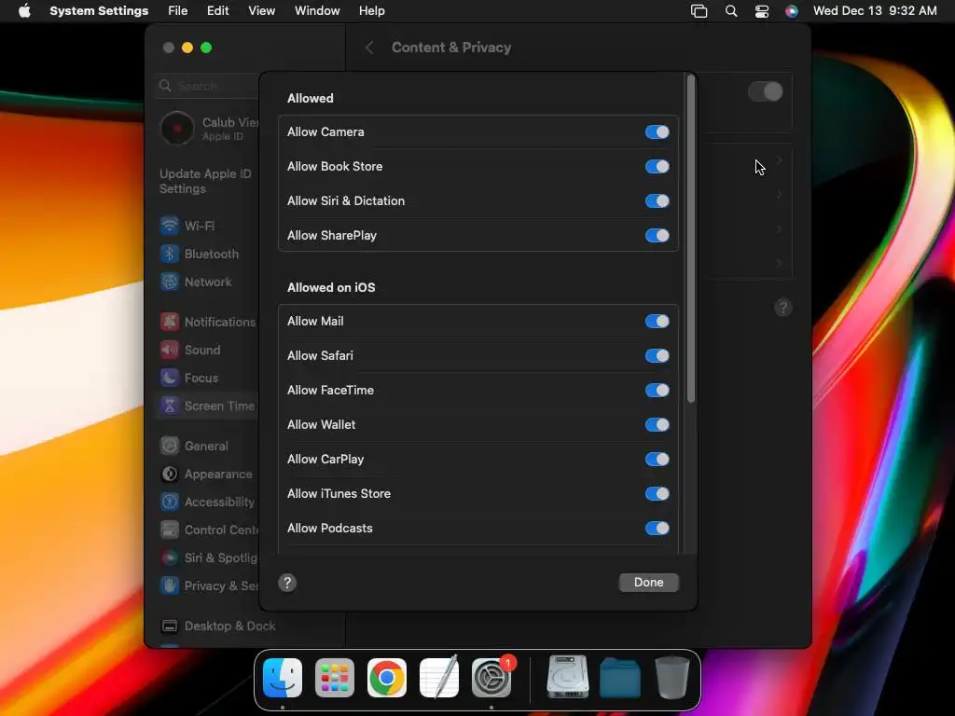Open Trash from the Dock

coord(671,677)
